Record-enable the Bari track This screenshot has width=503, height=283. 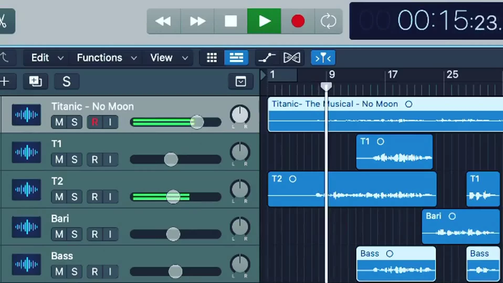(95, 234)
